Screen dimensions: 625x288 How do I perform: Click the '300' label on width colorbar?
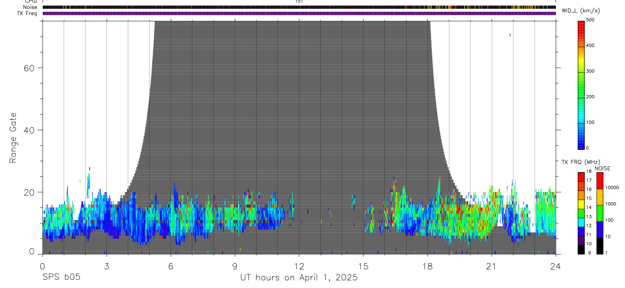tap(590, 71)
